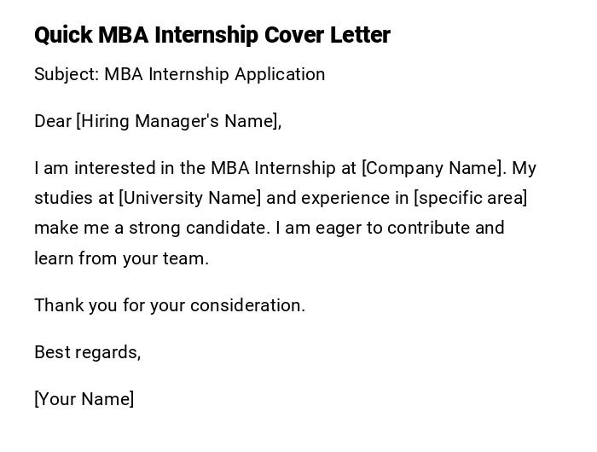Click the "Subject:" label
This screenshot has width=597, height=452.
point(66,74)
